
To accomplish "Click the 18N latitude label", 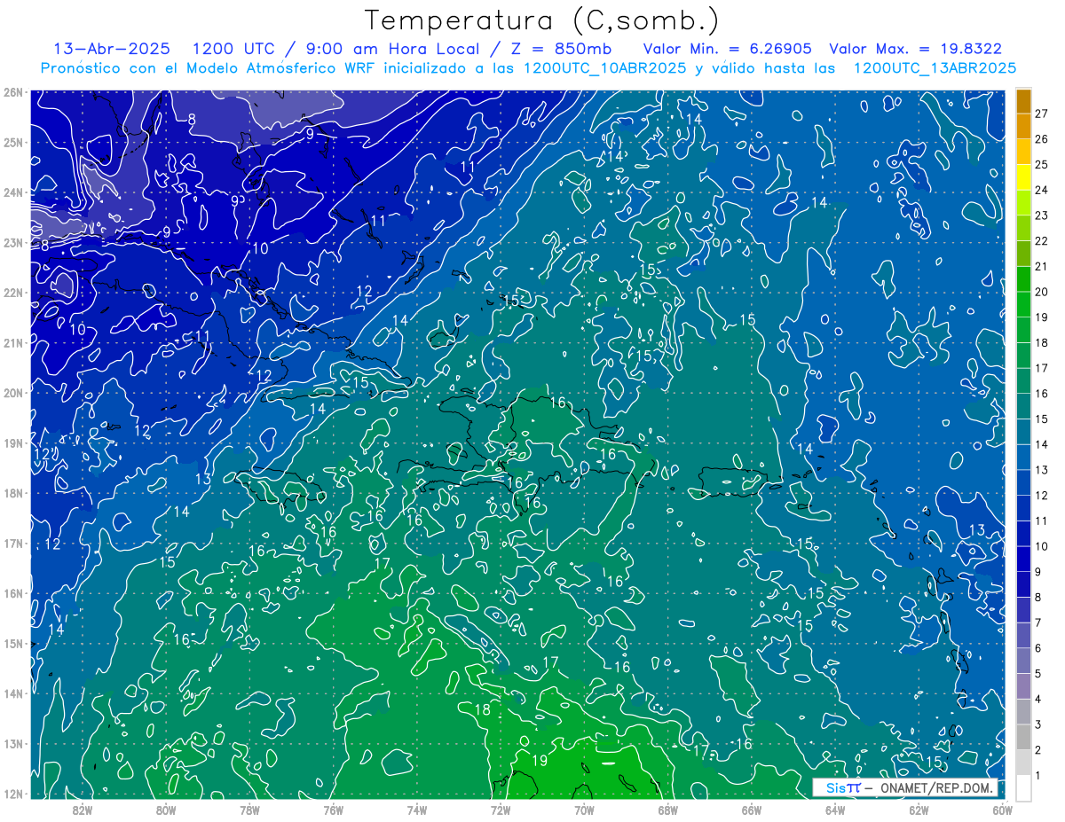I will 12,493.
